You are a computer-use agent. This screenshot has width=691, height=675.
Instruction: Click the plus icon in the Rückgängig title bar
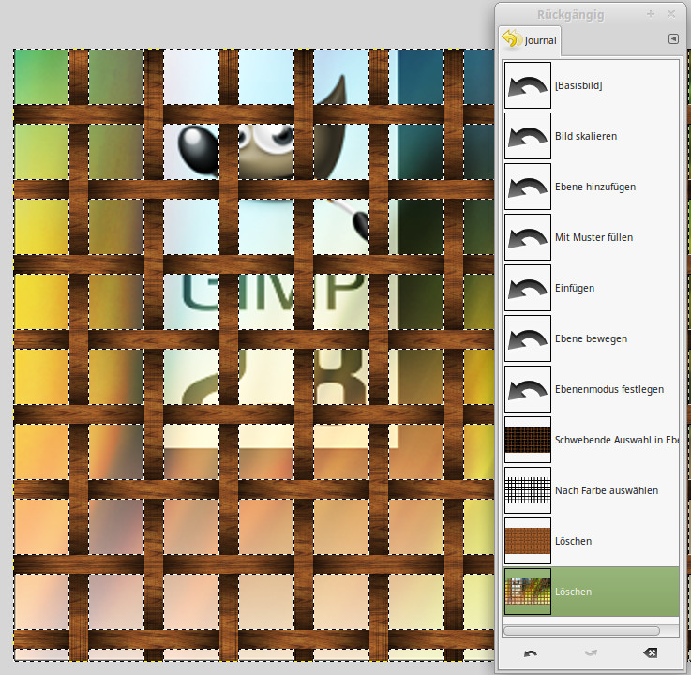pyautogui.click(x=651, y=14)
